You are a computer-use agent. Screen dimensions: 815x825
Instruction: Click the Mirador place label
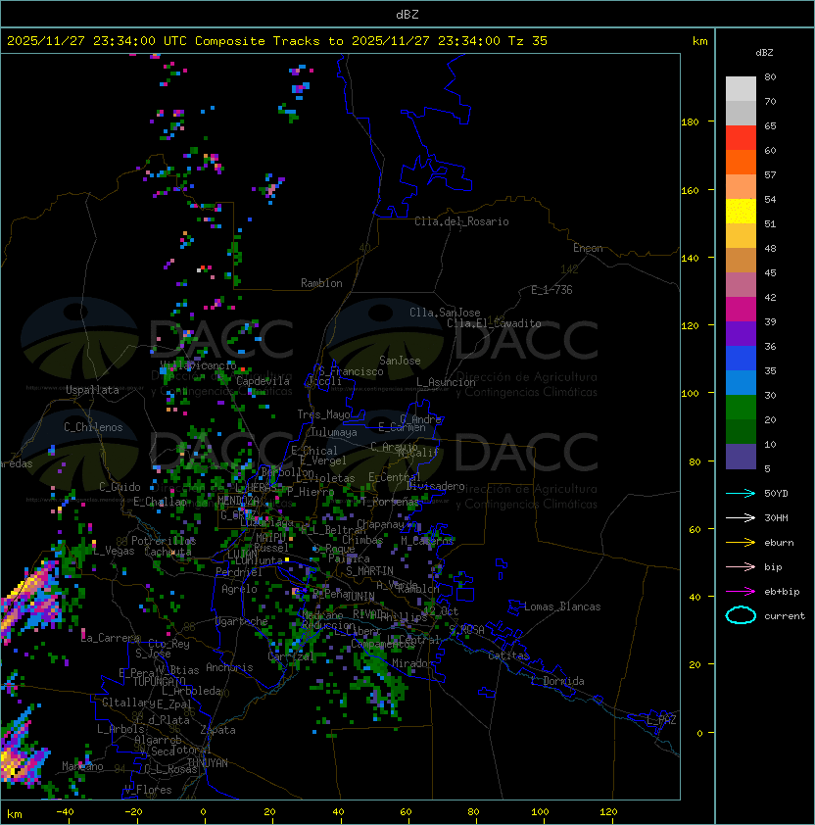413,663
